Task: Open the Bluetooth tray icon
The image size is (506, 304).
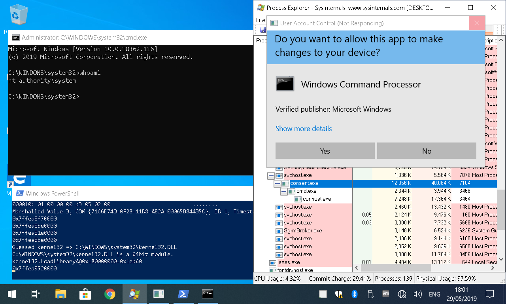Action: click(355, 294)
